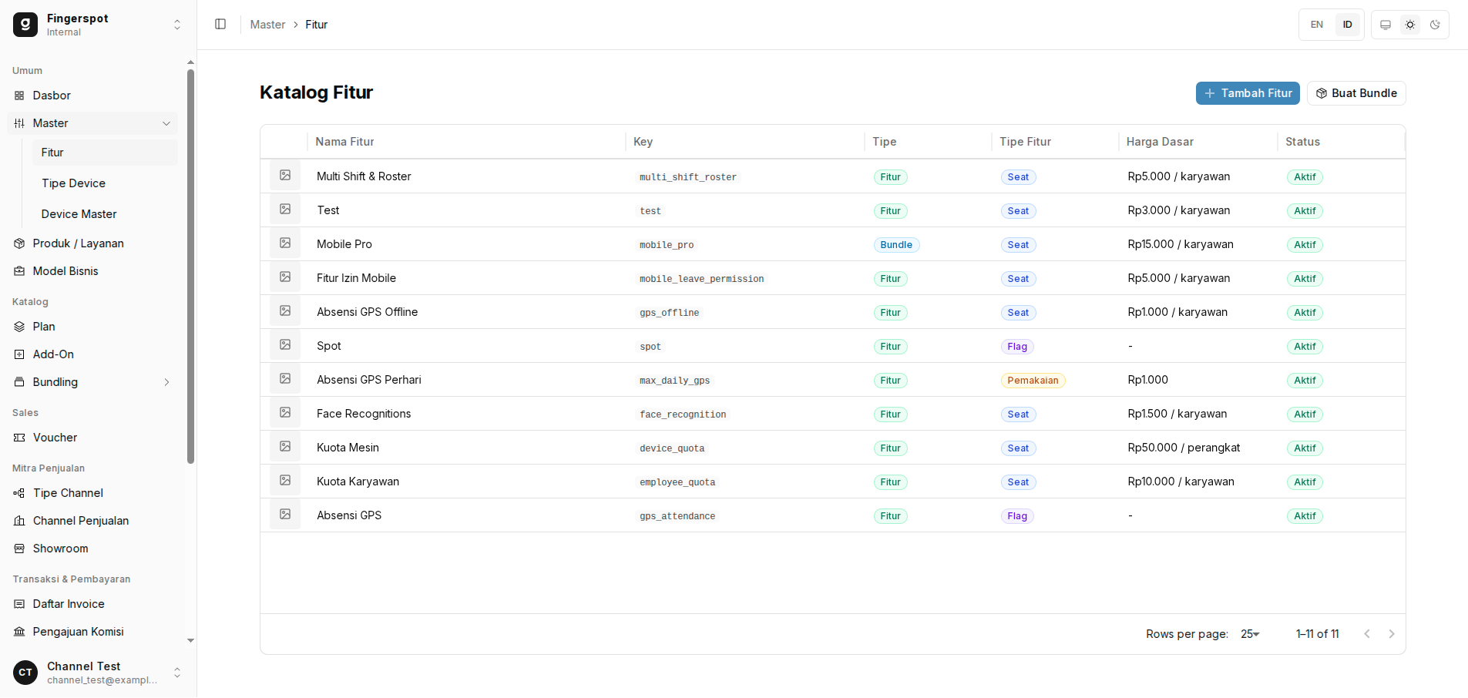Click Master breadcrumb link
The height and width of the screenshot is (698, 1468).
coord(267,25)
